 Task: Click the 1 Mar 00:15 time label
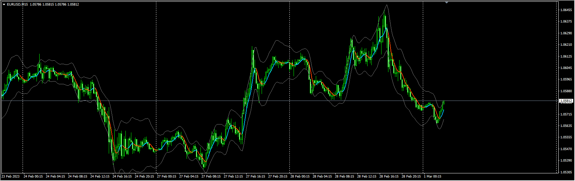point(433,176)
